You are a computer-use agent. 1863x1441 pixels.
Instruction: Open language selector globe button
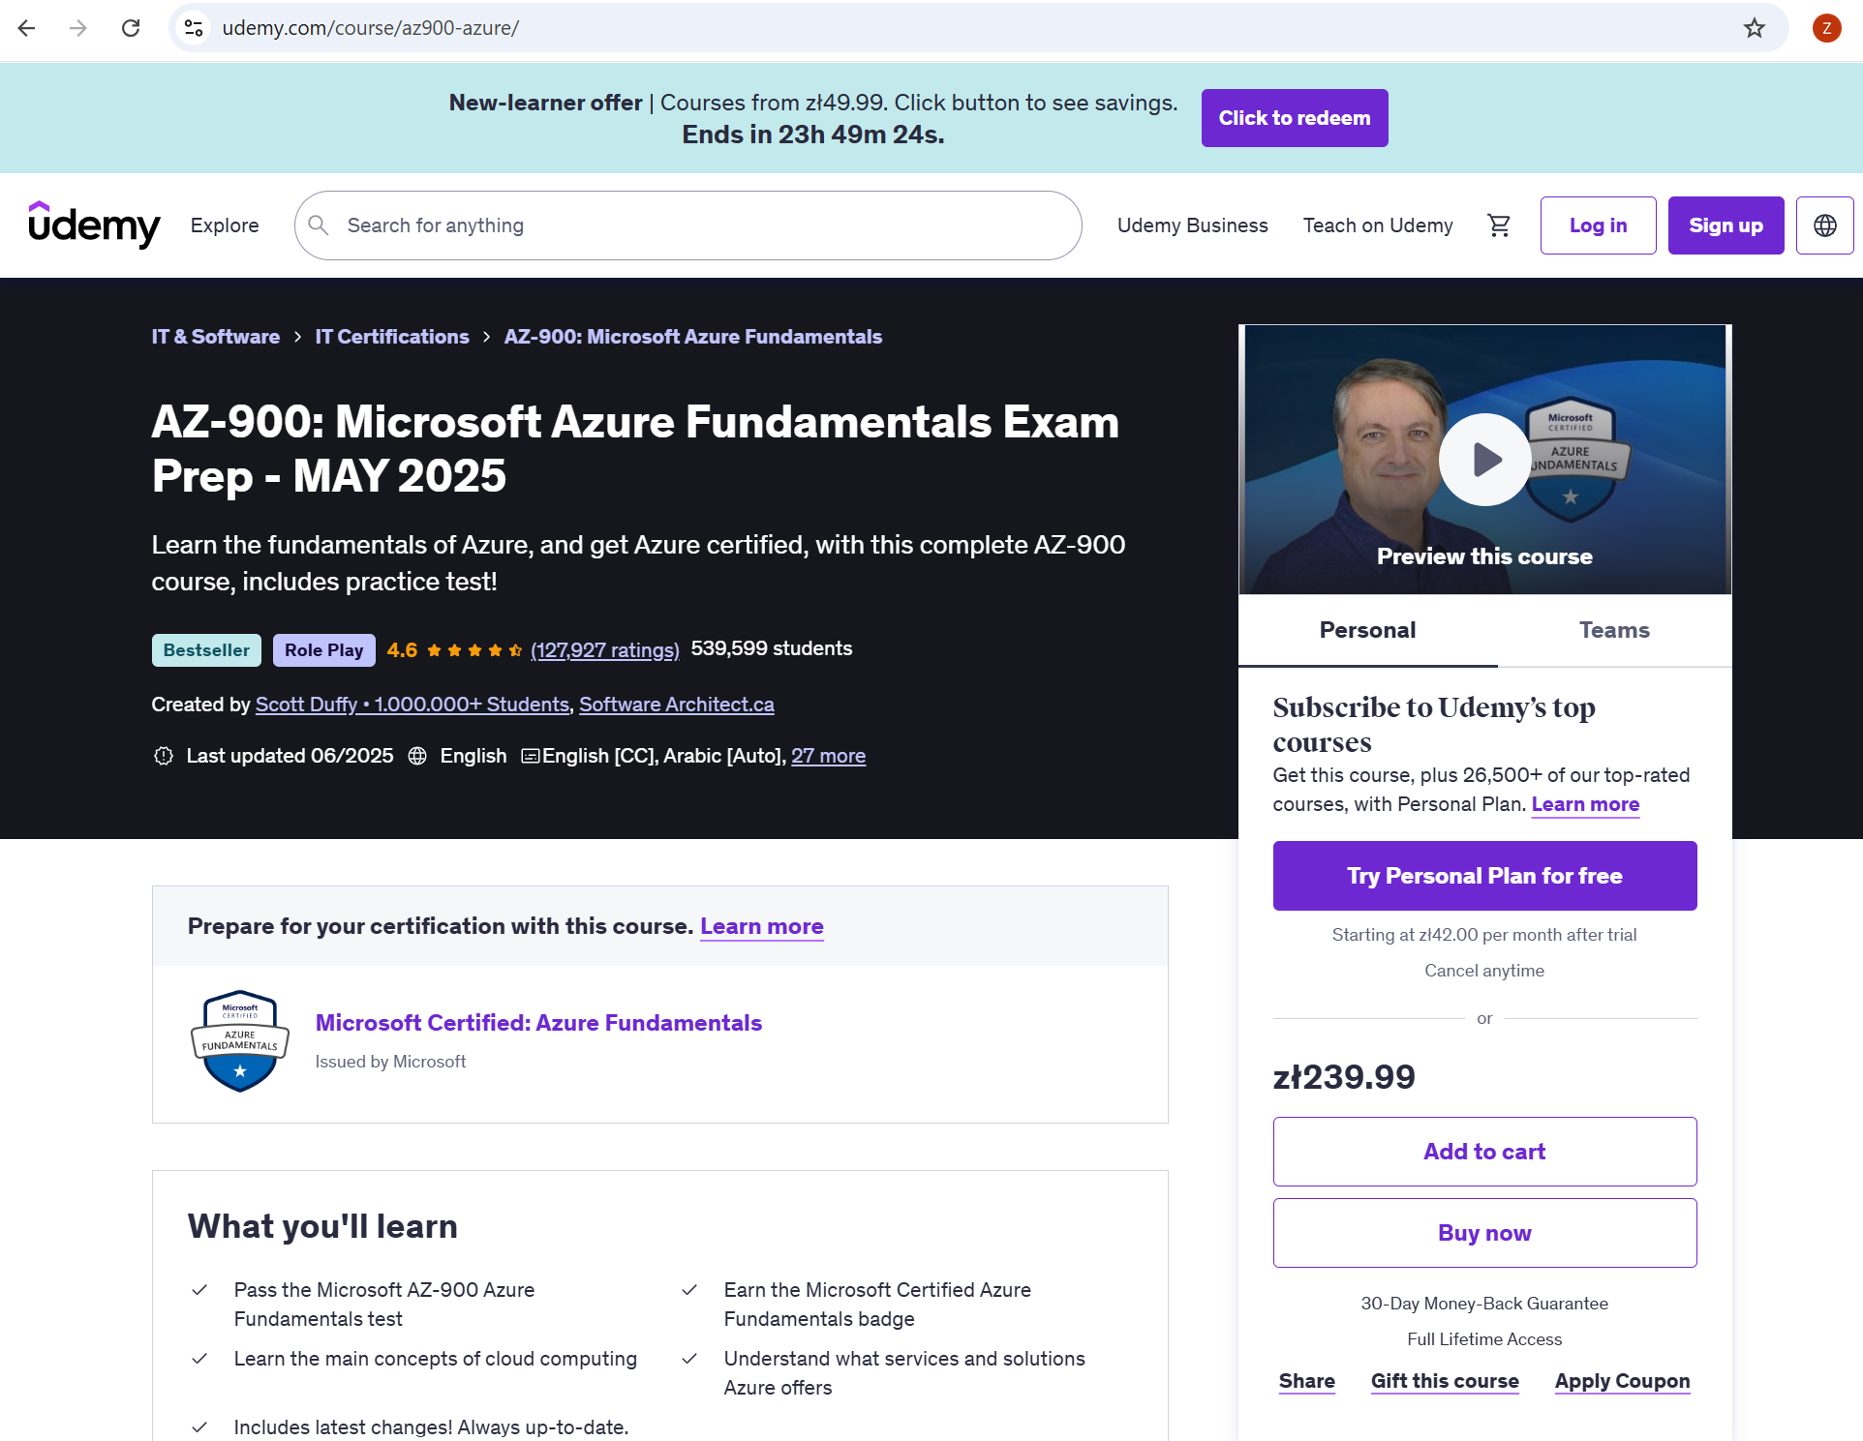point(1824,225)
